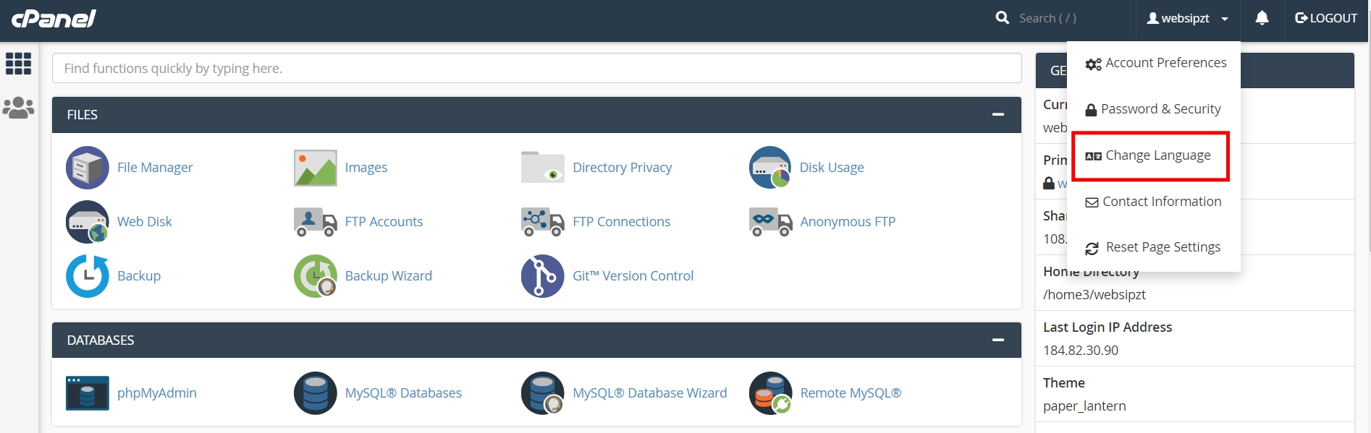Open Contact Information menu entry
1371x433 pixels.
1154,202
